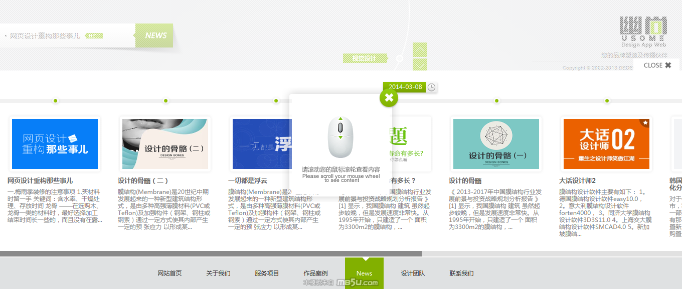The width and height of the screenshot is (682, 289).
Task: Go to 关于我们 page
Action: tap(218, 273)
